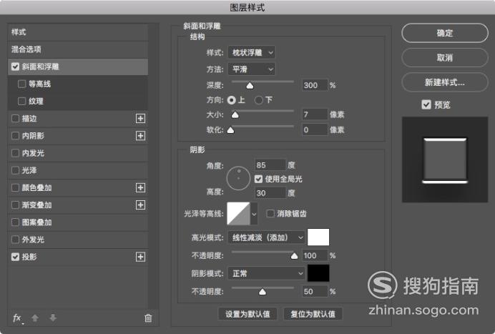This screenshot has width=495, height=334.
Task: Click the 高度 field showing 30
Action: (270, 193)
